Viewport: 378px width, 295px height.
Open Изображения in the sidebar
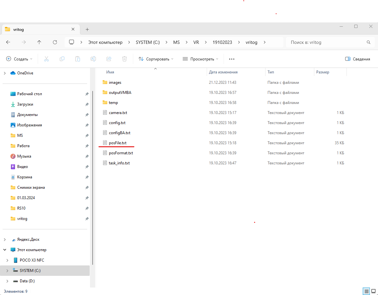point(29,125)
